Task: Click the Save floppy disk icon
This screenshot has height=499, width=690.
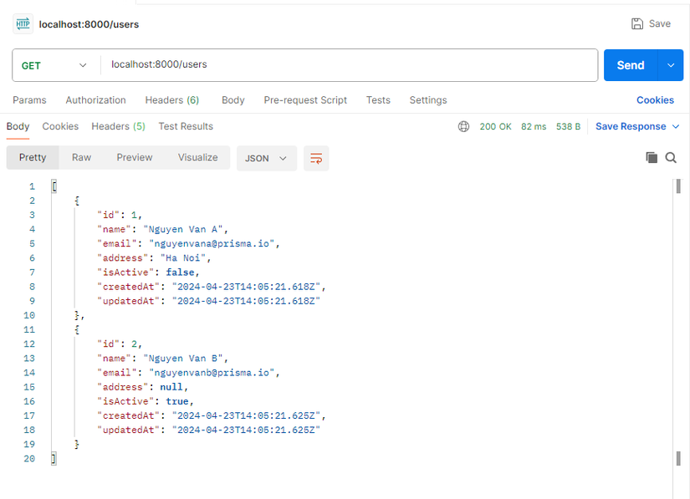Action: point(636,23)
